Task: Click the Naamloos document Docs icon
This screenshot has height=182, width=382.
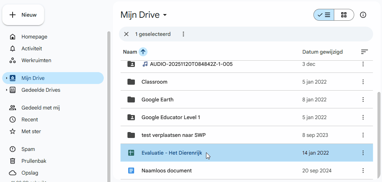Action: pyautogui.click(x=131, y=171)
